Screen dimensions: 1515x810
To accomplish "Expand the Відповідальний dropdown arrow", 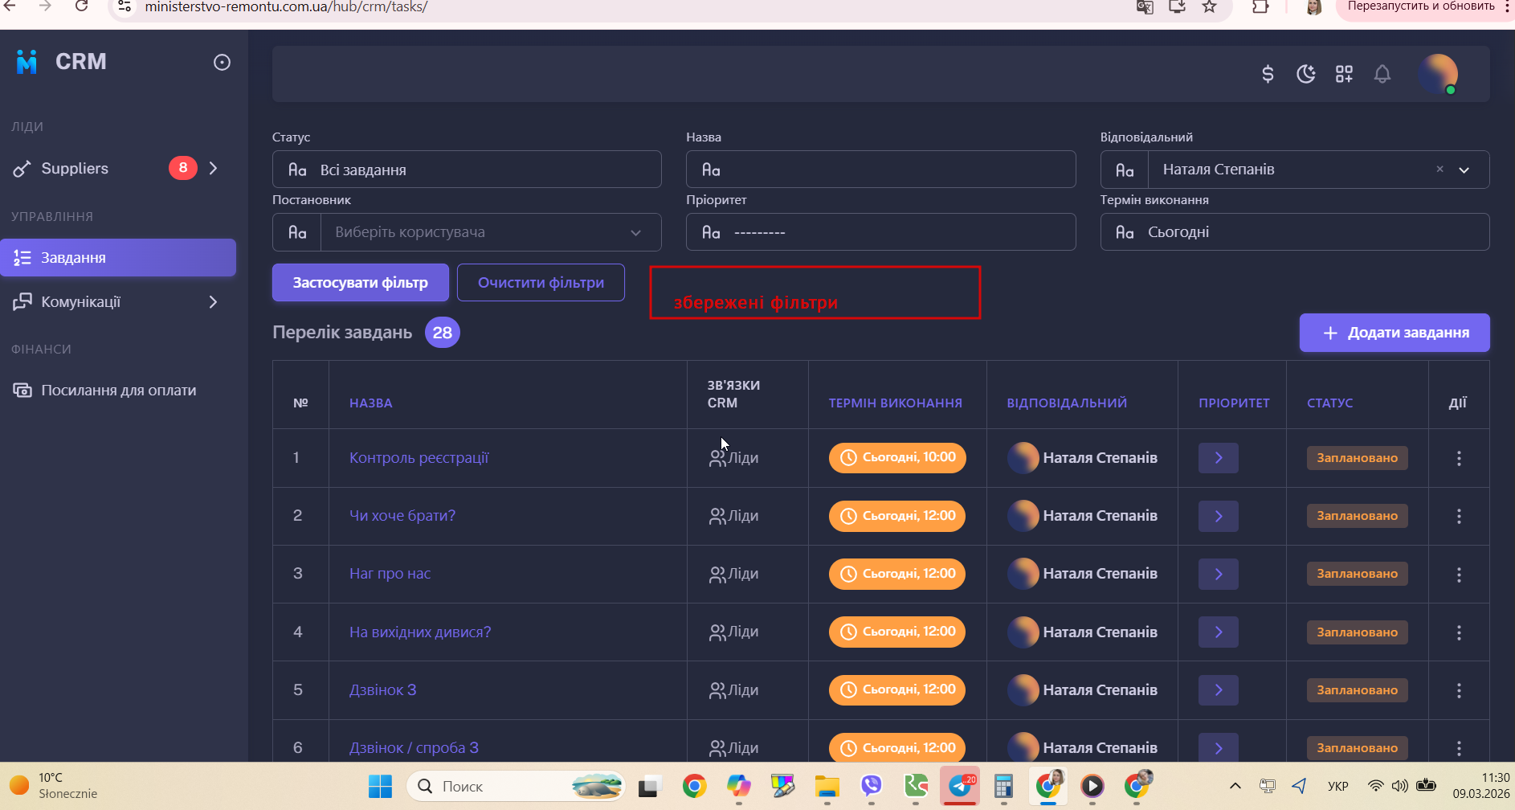I will (x=1464, y=170).
